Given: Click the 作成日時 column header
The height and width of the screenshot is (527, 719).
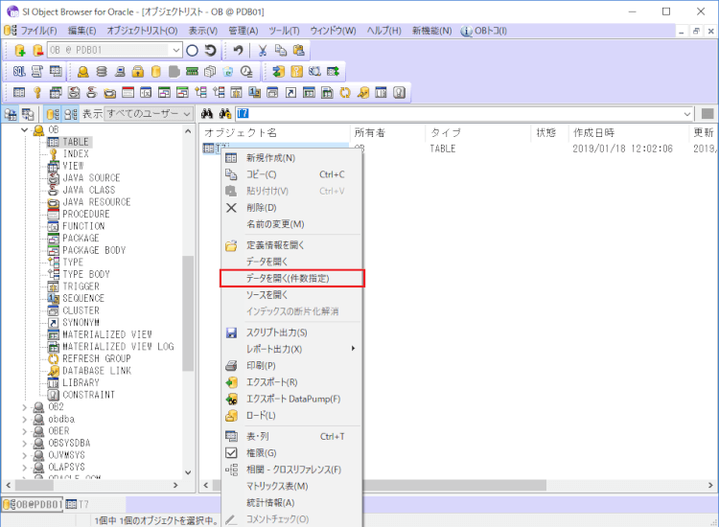Looking at the screenshot, I should (x=594, y=132).
